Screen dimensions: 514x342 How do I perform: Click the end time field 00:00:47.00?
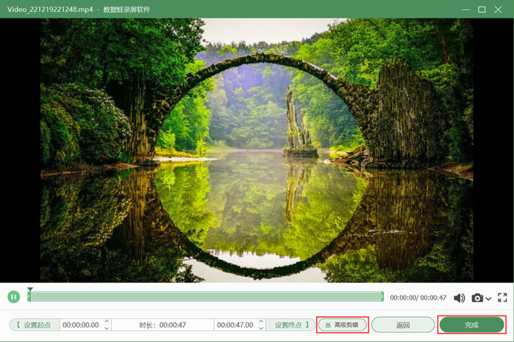click(235, 324)
